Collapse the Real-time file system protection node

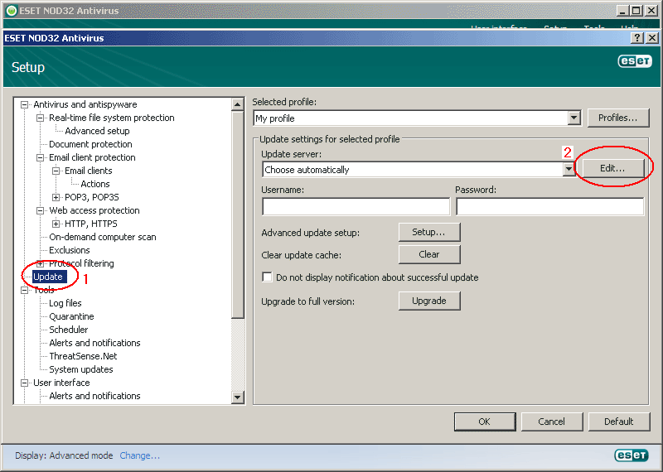coord(40,118)
